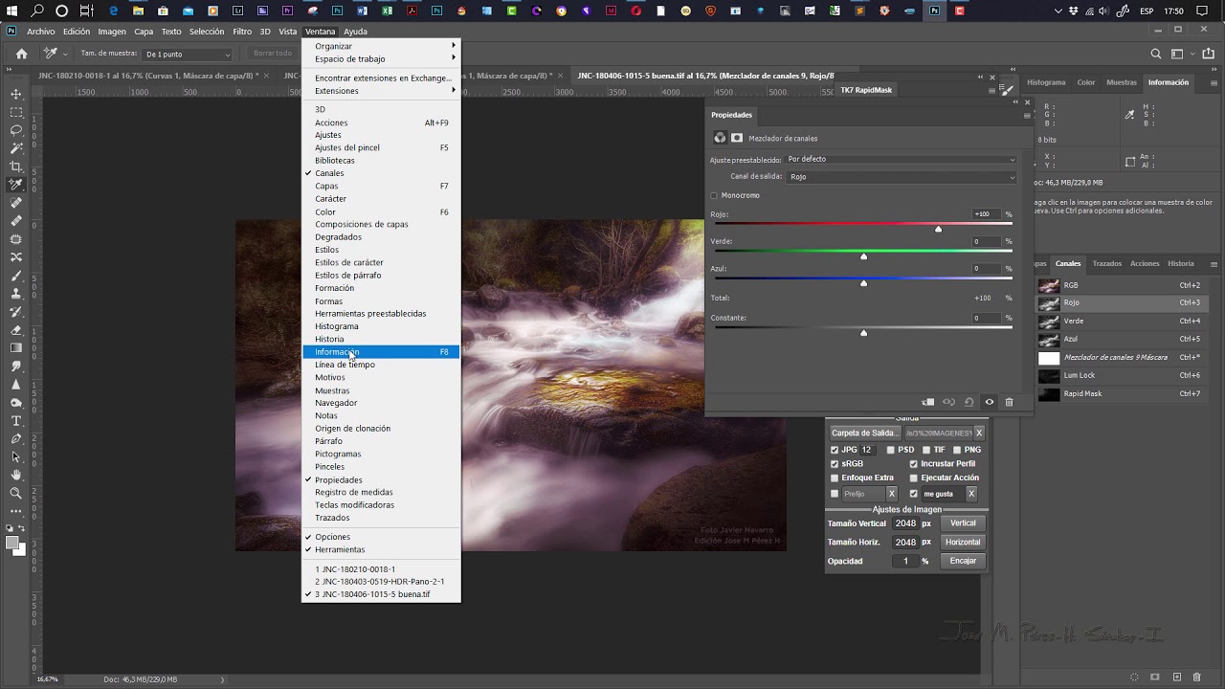Expand the Extensiones submenu
The height and width of the screenshot is (689, 1225).
tap(382, 91)
